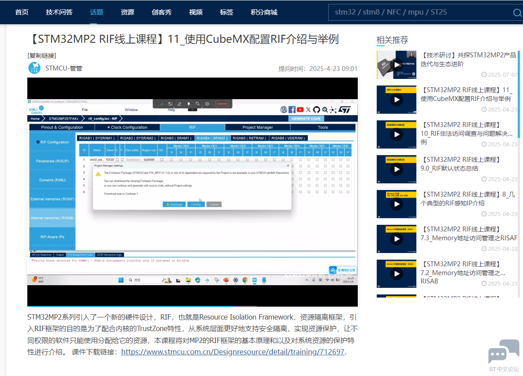Viewport: 523px width, 376px height.
Task: Click the article title 11_使用CubeMX配置RIF介绍与举例
Action: click(183, 39)
